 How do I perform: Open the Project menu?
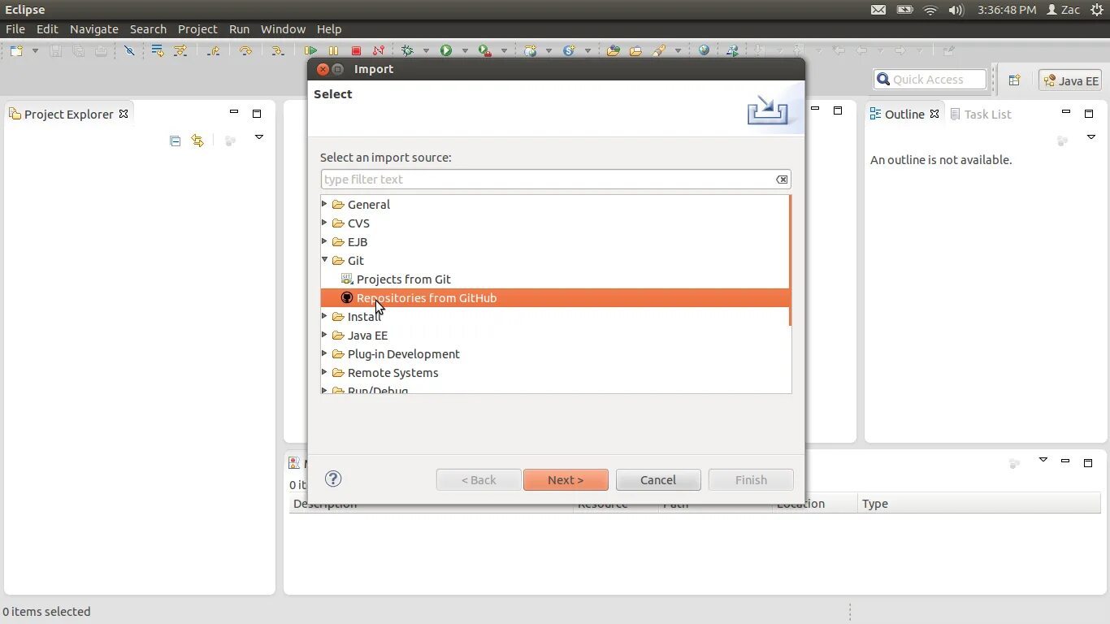pos(197,28)
